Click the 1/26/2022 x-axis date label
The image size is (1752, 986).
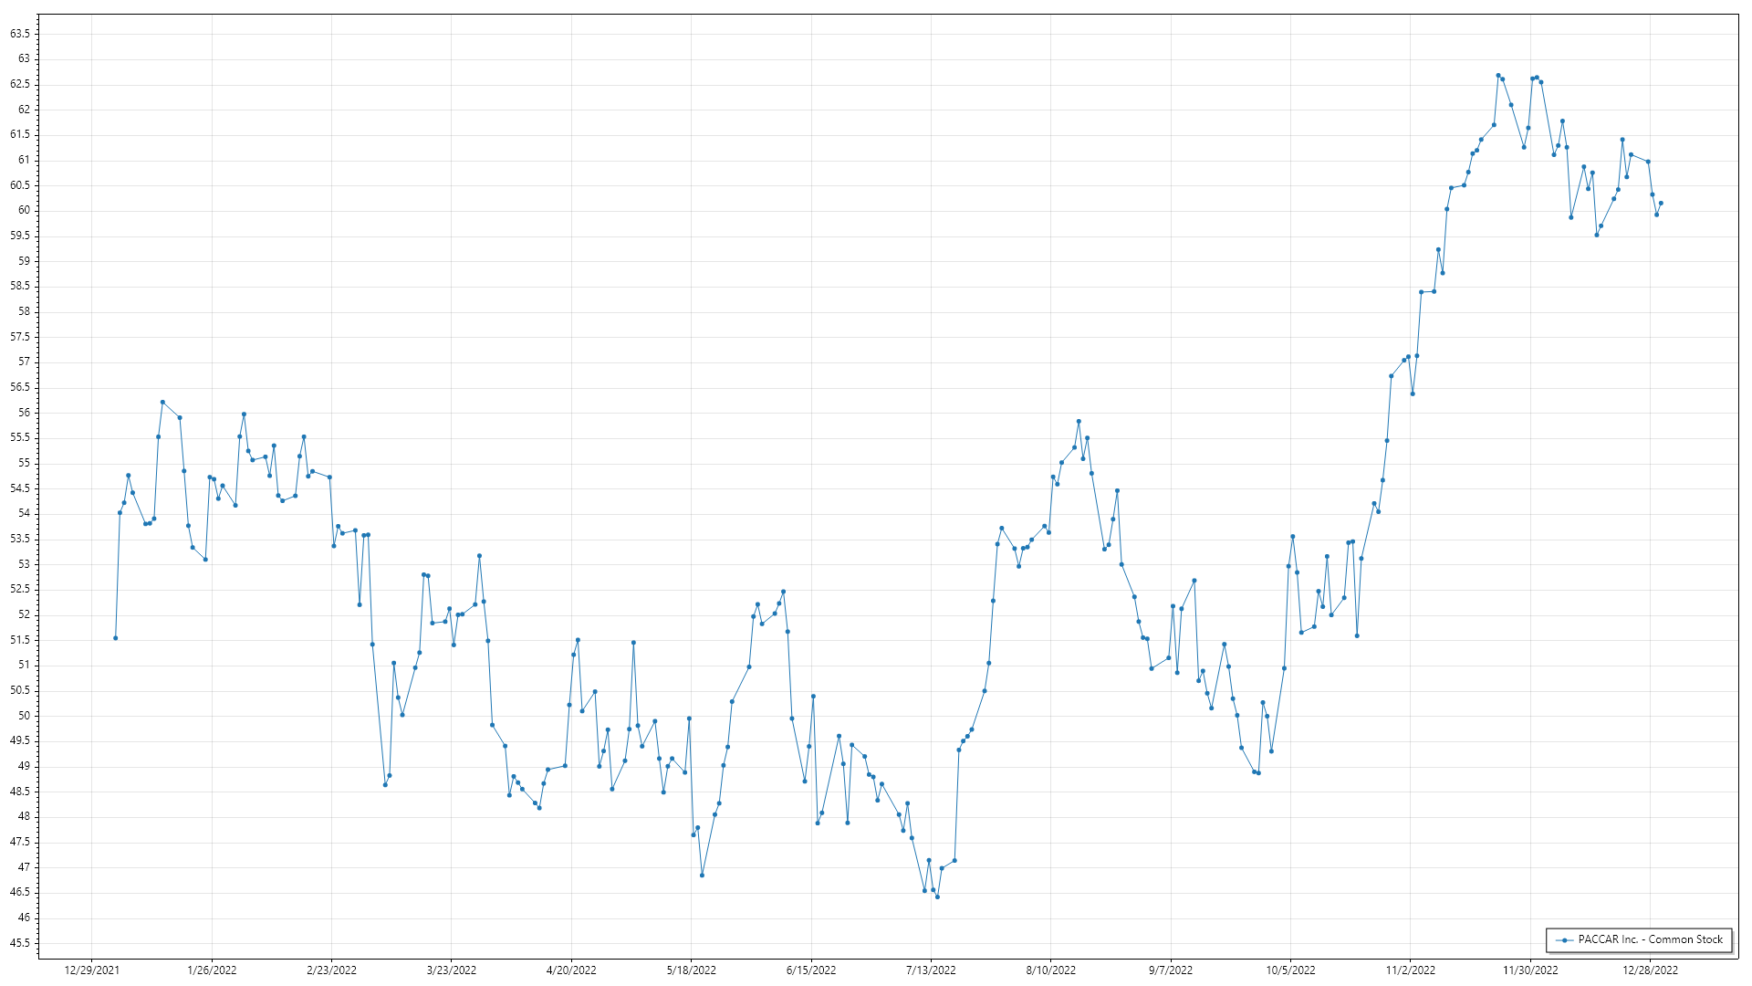tap(212, 970)
